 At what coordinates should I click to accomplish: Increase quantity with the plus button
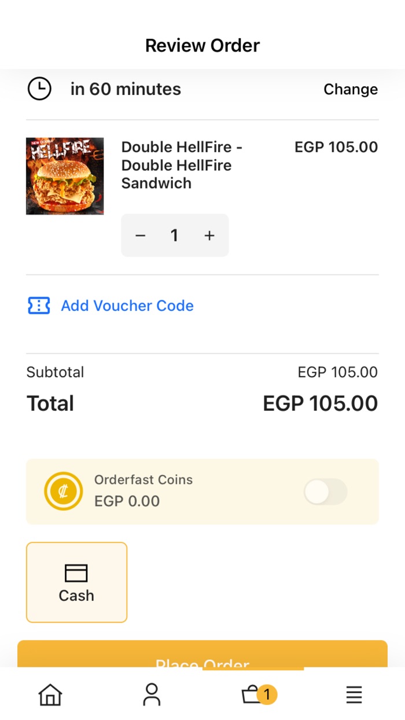(x=209, y=235)
